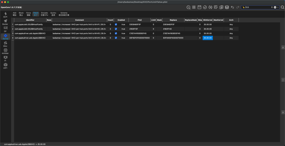
Task: Click the copy documents icon
Action: click(x=221, y=7)
